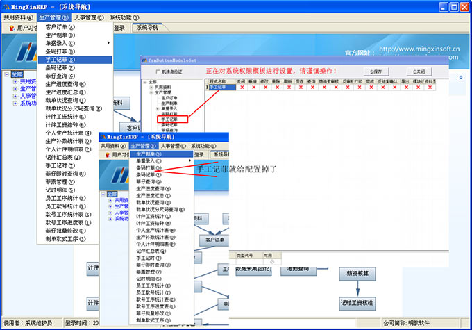Click the 关闭 button in the dialog
The height and width of the screenshot is (330, 472).
pyautogui.click(x=419, y=72)
